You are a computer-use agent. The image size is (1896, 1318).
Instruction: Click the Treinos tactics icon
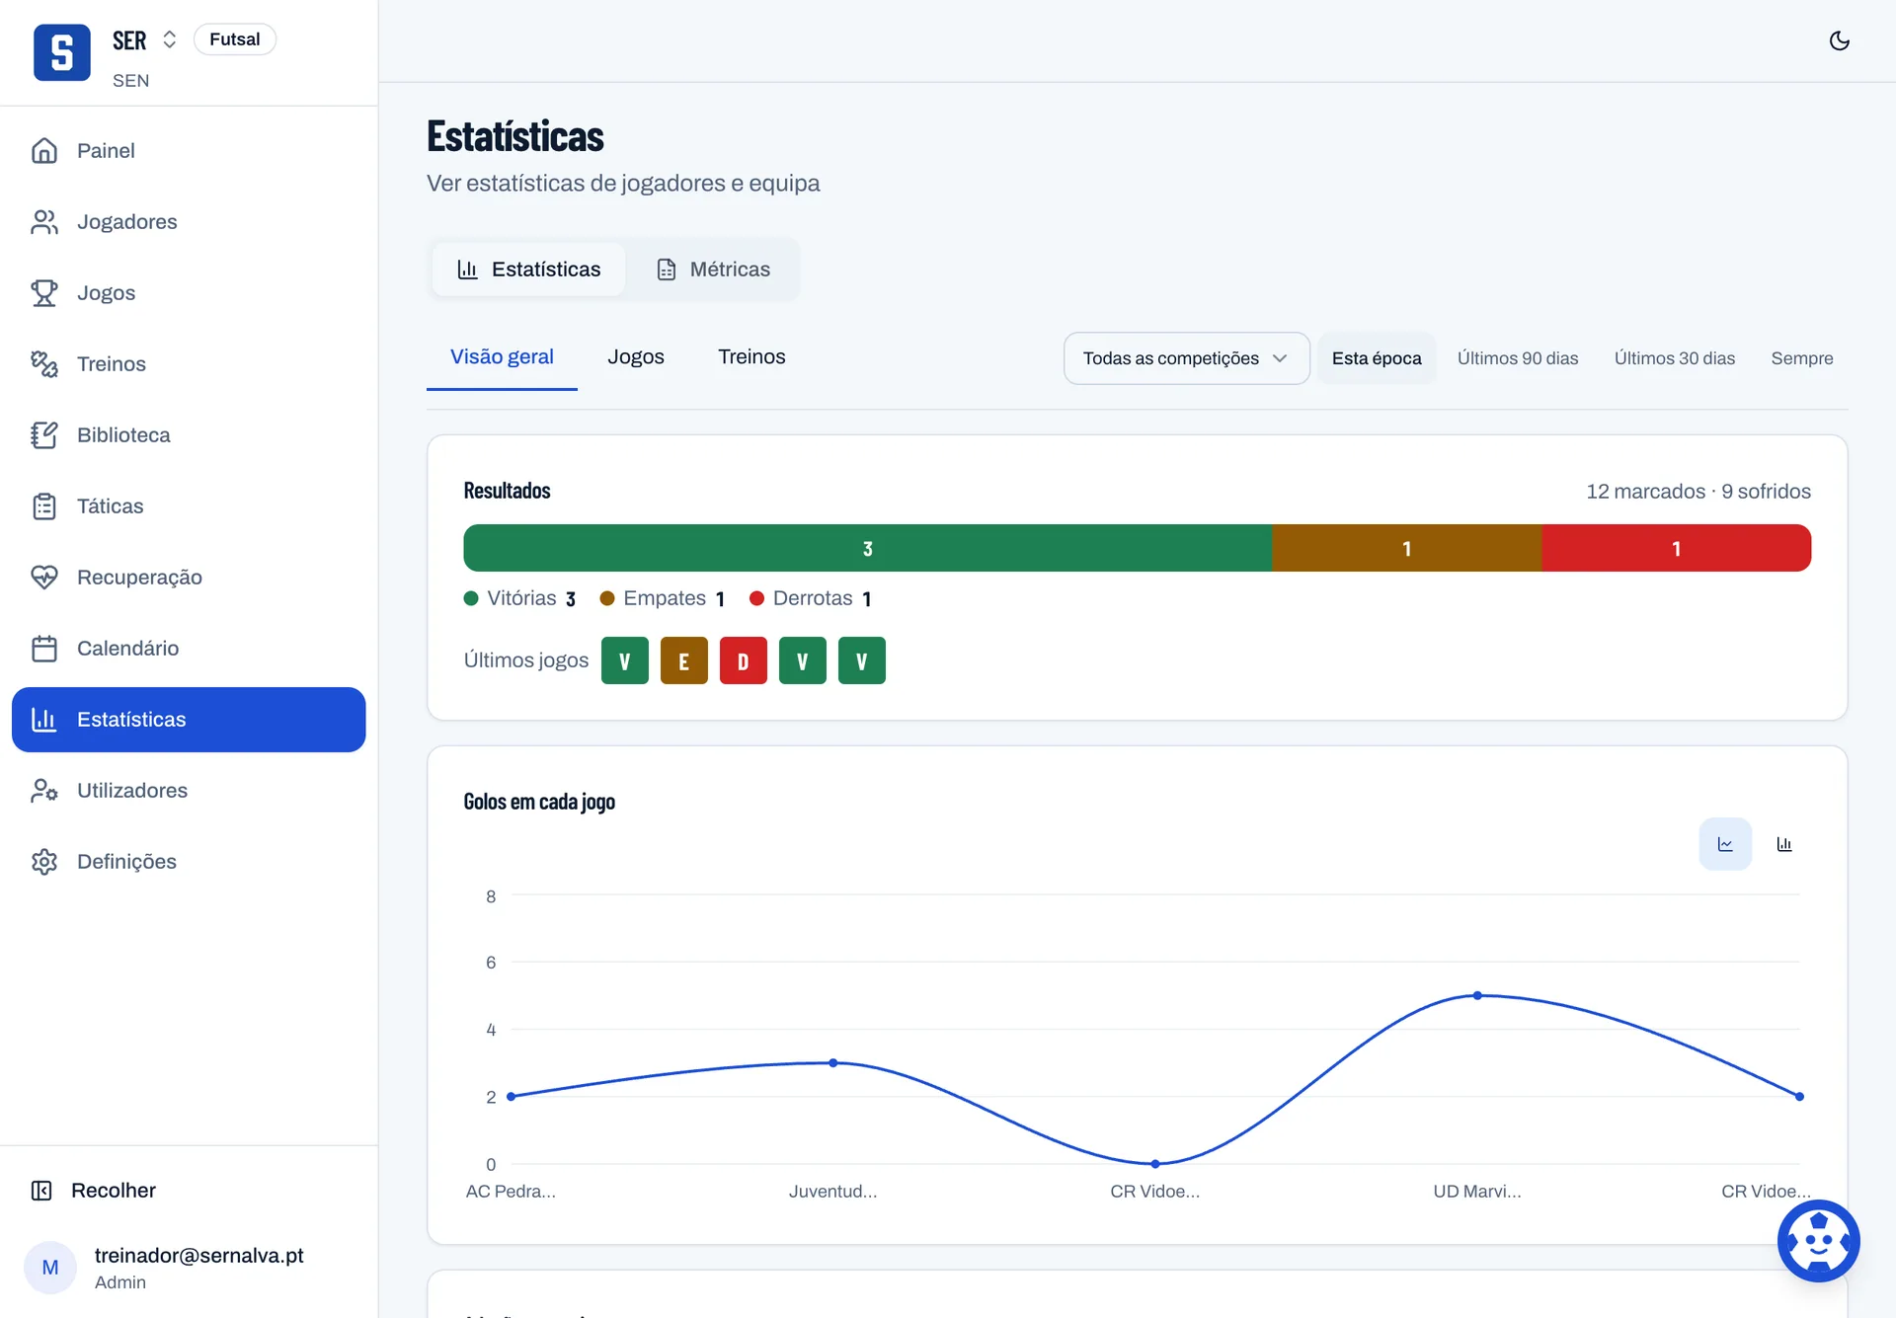click(x=44, y=364)
